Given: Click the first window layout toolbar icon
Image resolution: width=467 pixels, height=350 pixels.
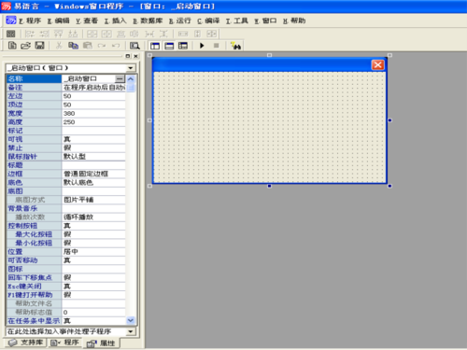Looking at the screenshot, I should 155,46.
